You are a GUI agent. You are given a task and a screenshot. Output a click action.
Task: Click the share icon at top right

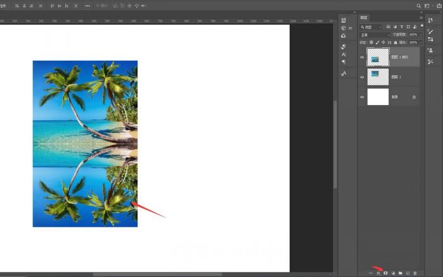[439, 6]
